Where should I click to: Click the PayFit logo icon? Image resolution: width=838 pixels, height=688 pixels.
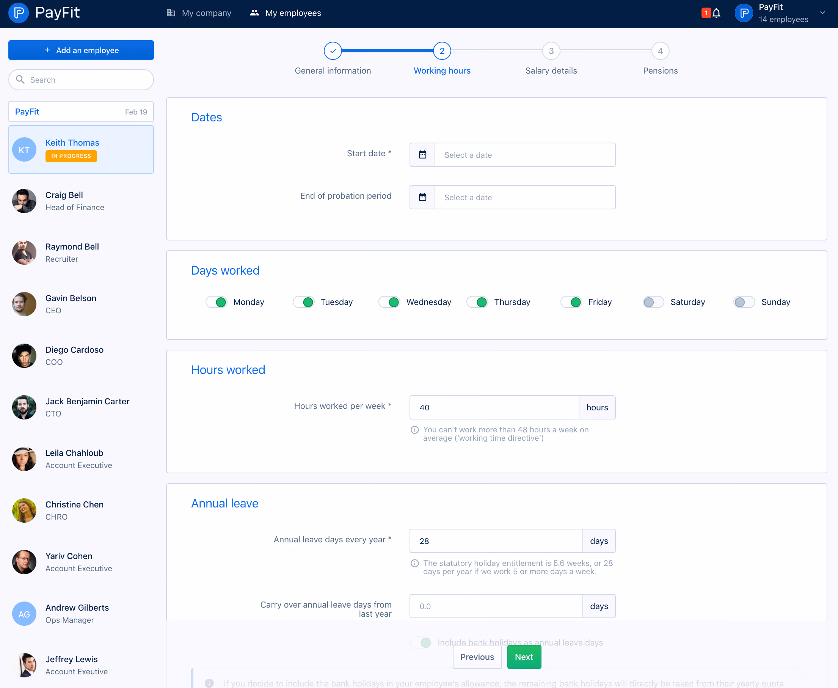[19, 13]
